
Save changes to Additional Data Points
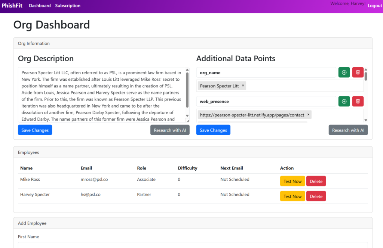(213, 130)
